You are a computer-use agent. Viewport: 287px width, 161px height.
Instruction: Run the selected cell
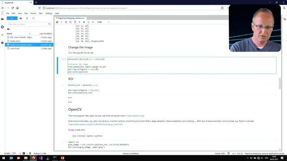click(x=79, y=22)
